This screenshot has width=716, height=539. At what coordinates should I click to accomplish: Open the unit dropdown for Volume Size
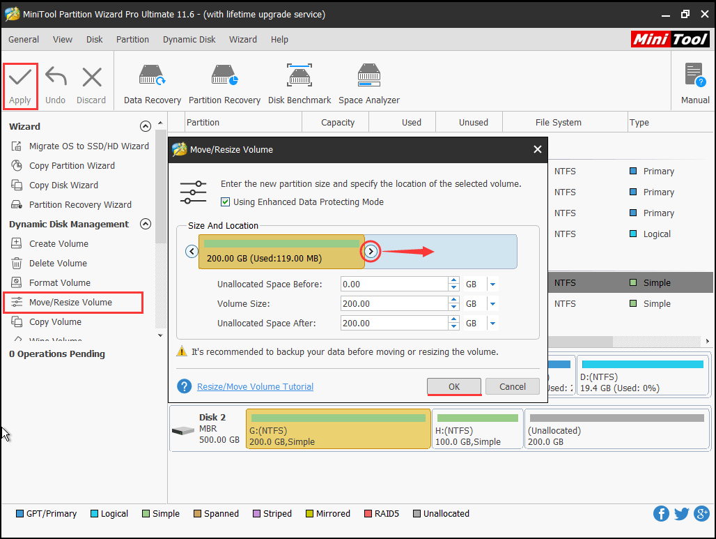(494, 303)
